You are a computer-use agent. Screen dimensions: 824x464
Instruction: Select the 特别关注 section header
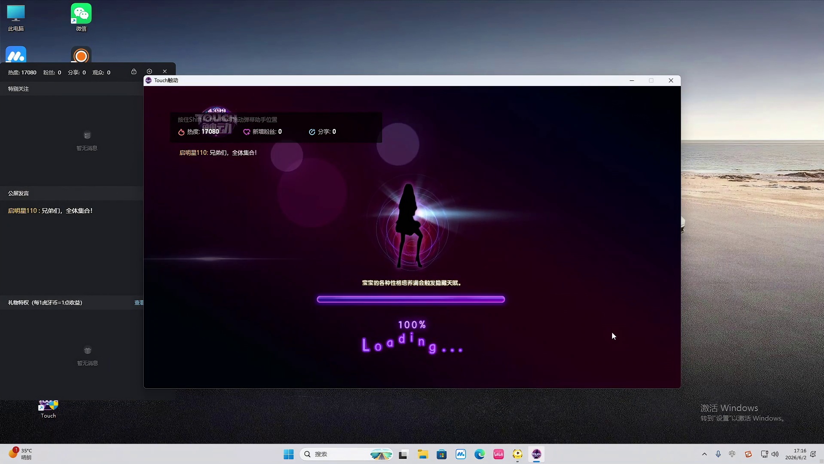point(71,89)
